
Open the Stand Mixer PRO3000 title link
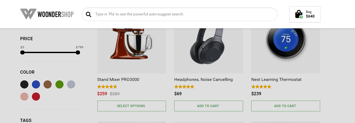[x=118, y=80]
